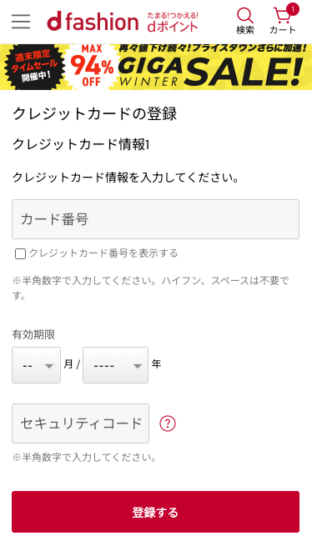
Task: Submit with the 登録する button
Action: (x=155, y=512)
